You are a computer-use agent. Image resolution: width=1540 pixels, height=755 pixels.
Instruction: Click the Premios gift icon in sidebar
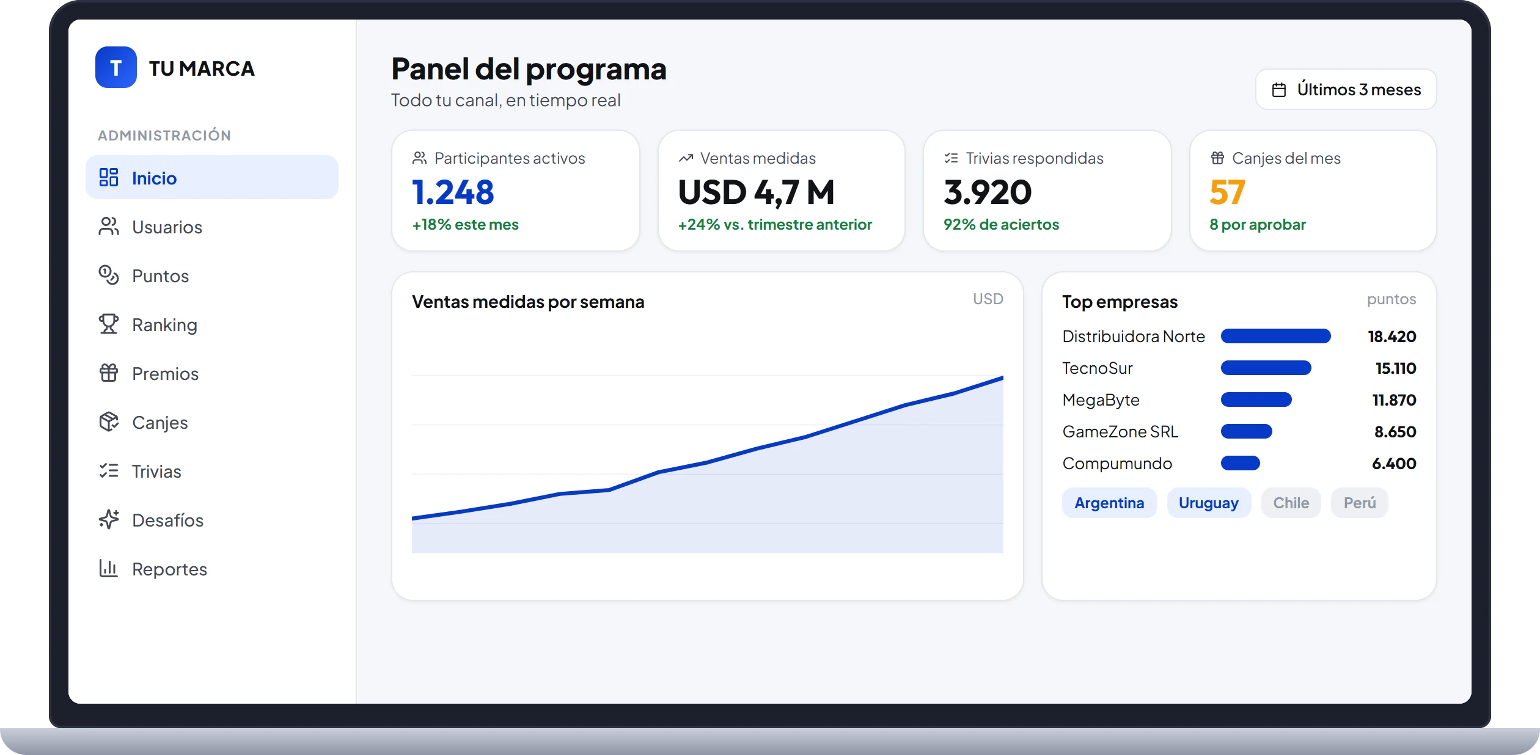click(109, 373)
